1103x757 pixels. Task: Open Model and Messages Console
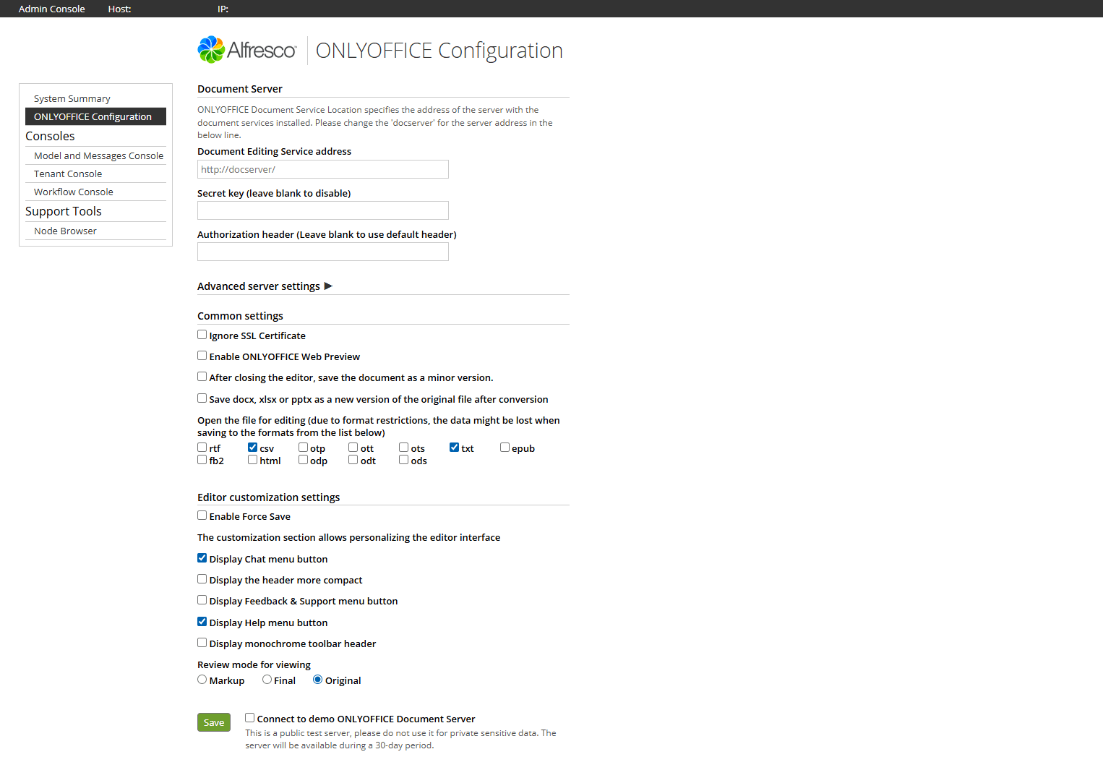click(99, 155)
